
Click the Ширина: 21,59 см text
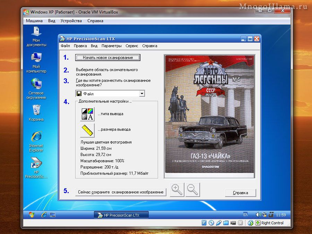coord(96,148)
